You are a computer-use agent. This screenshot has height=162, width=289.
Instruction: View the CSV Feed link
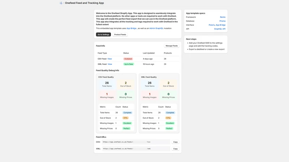click(x=110, y=59)
